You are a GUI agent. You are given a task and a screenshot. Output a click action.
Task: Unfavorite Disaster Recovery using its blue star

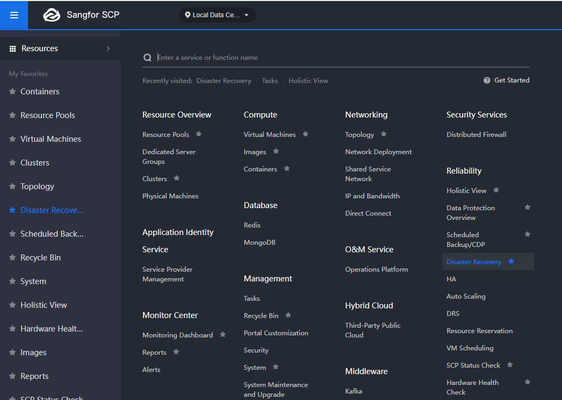pos(511,261)
